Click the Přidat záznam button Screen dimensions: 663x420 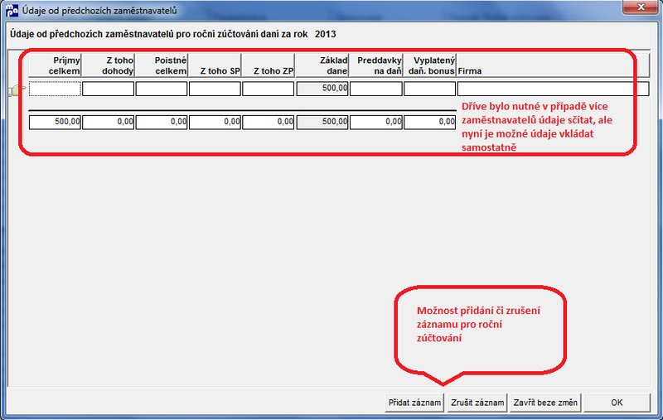(x=414, y=403)
